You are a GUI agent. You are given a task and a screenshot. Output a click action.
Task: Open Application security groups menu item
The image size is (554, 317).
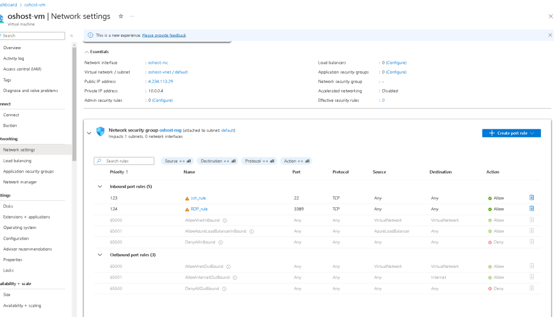point(28,171)
